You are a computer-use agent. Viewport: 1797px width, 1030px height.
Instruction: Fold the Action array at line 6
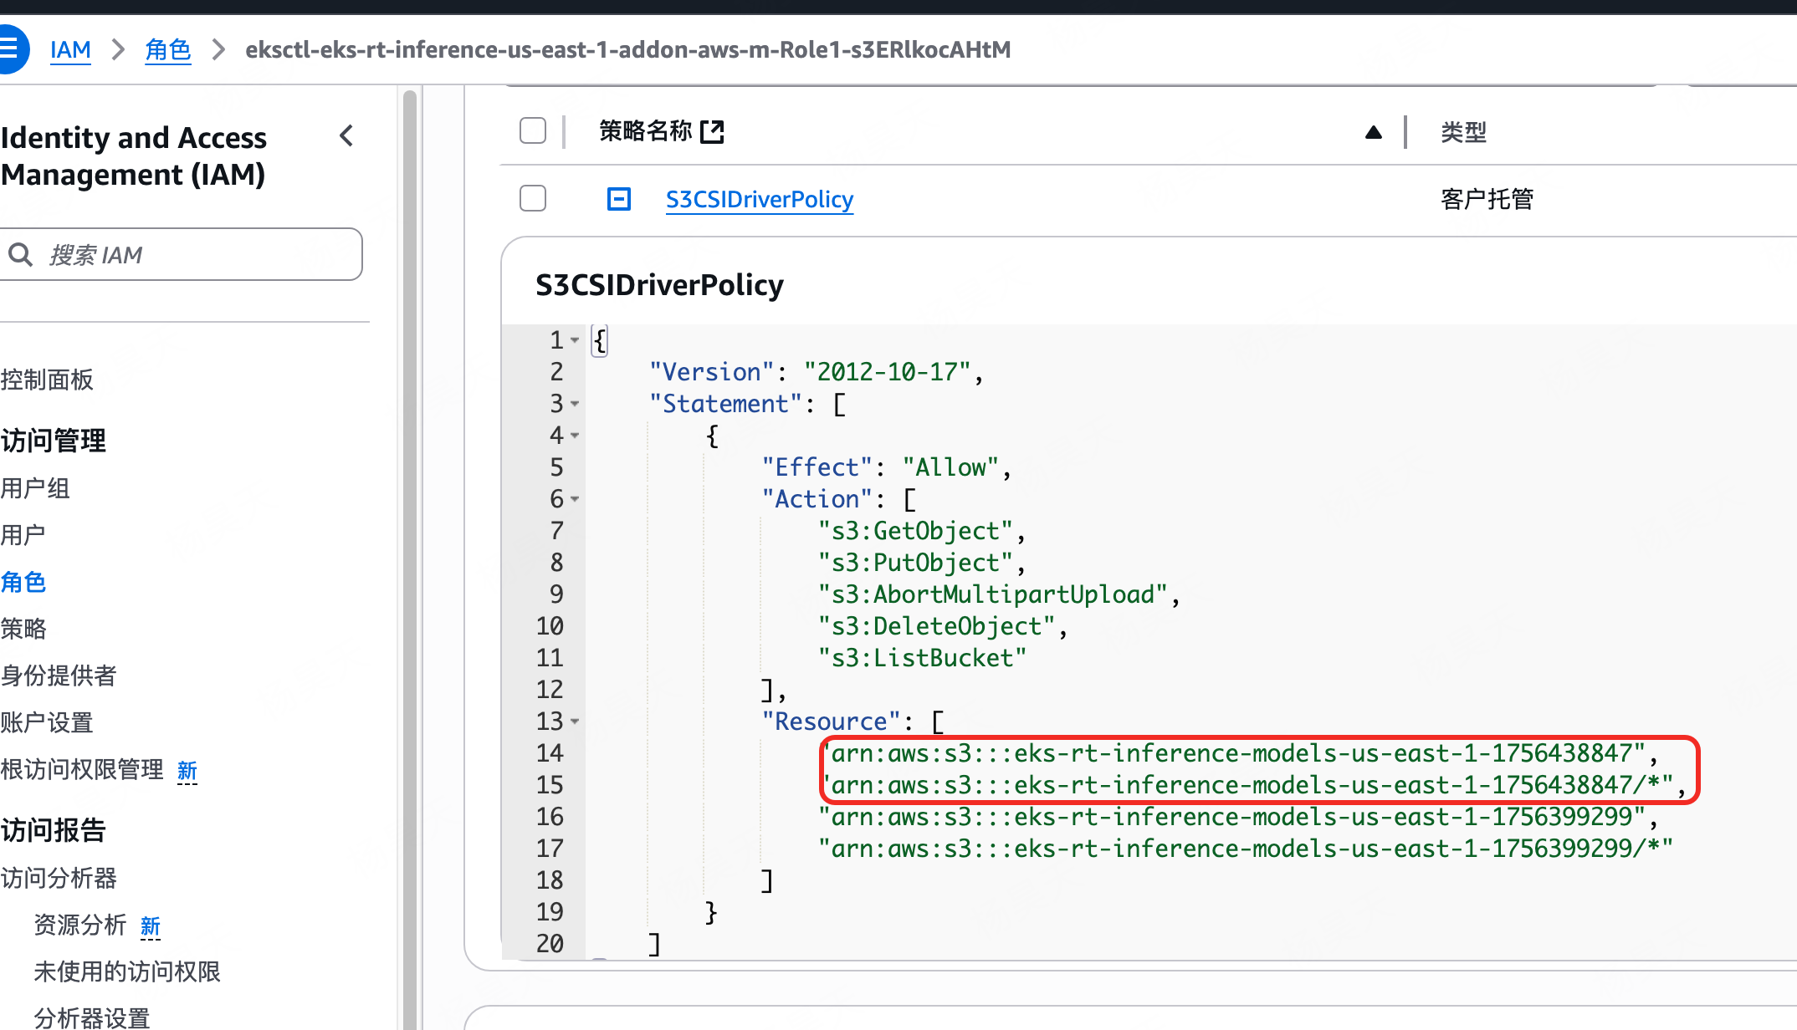pos(575,499)
